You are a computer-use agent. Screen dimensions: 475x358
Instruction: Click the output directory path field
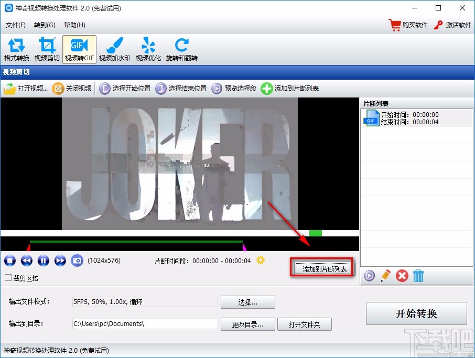(145, 324)
